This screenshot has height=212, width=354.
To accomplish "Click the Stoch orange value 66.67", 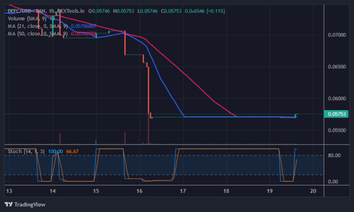I will 72,151.
